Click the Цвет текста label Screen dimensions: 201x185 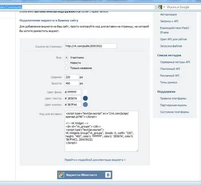(53, 98)
